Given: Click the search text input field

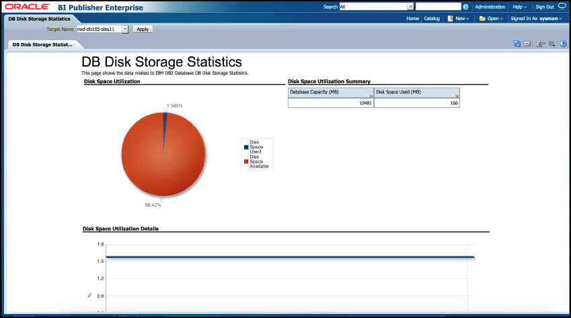Looking at the screenshot, I should click(438, 7).
